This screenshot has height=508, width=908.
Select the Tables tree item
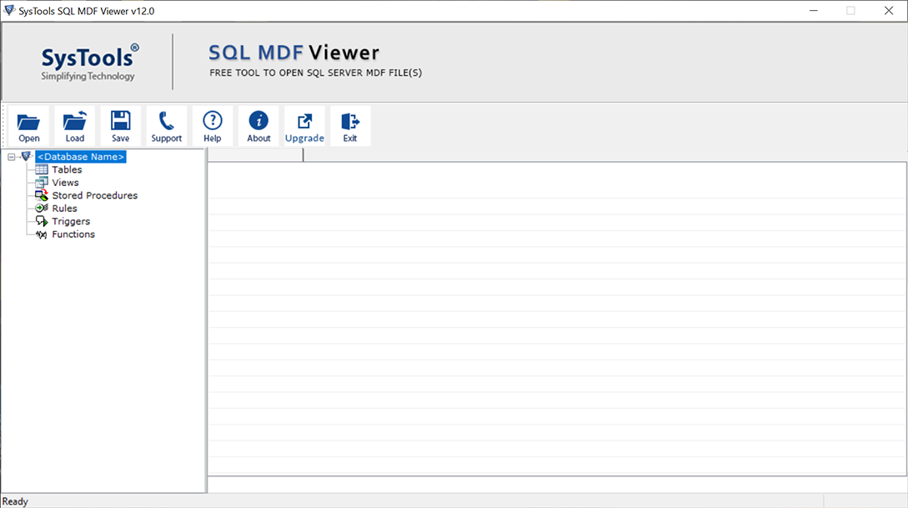click(x=67, y=169)
